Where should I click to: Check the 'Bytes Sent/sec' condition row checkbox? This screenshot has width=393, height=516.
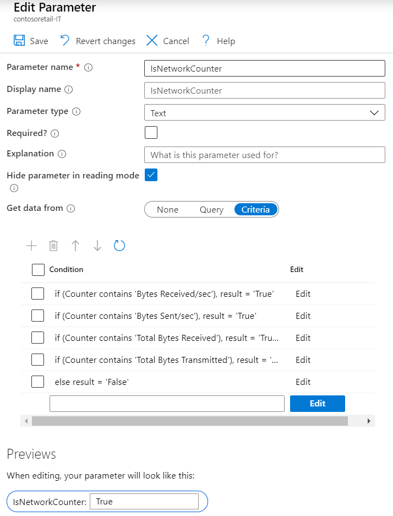38,316
